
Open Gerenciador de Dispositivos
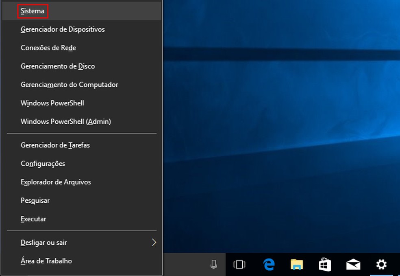click(82, 29)
